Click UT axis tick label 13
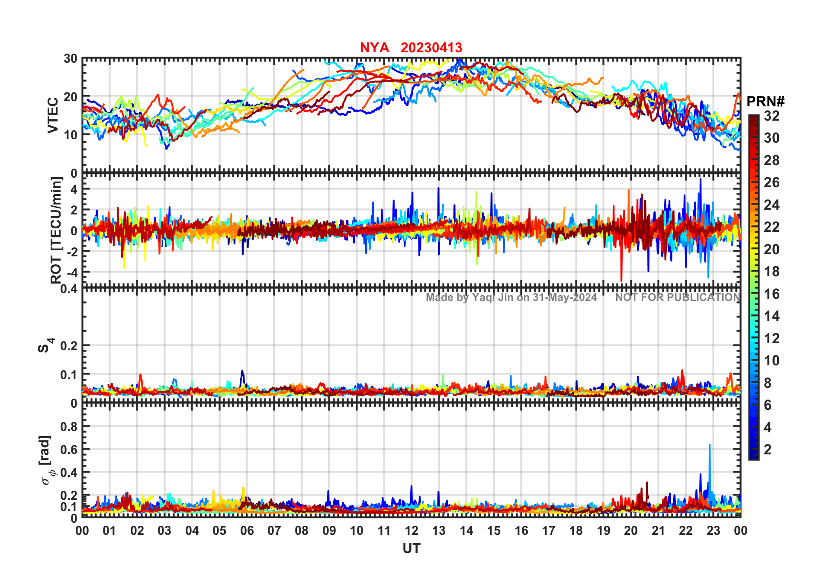Screen dimensions: 823x575 pos(439,531)
